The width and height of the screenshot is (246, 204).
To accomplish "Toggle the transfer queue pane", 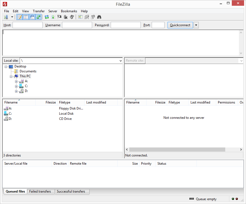I will coord(39,17).
